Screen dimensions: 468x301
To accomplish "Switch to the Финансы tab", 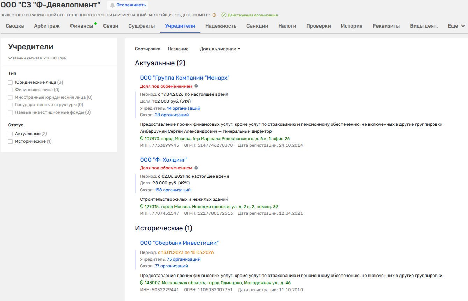I will point(81,26).
